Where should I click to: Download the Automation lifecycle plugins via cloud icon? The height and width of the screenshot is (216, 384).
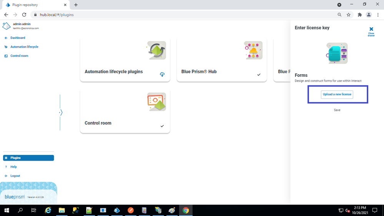tap(162, 75)
